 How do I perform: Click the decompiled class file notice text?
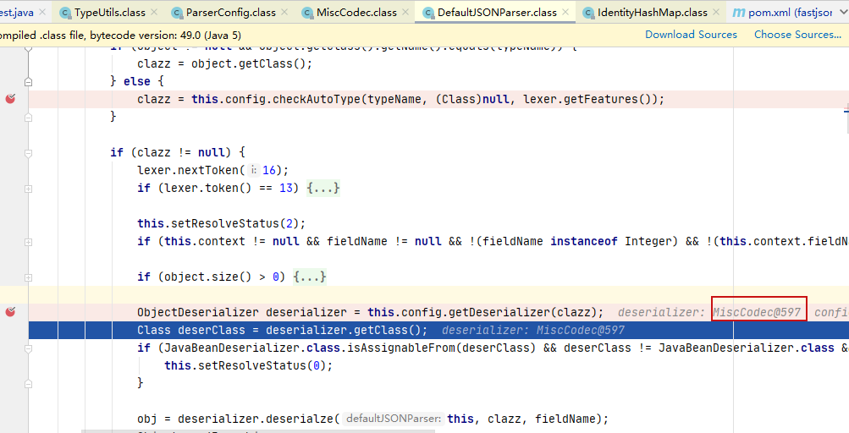121,36
